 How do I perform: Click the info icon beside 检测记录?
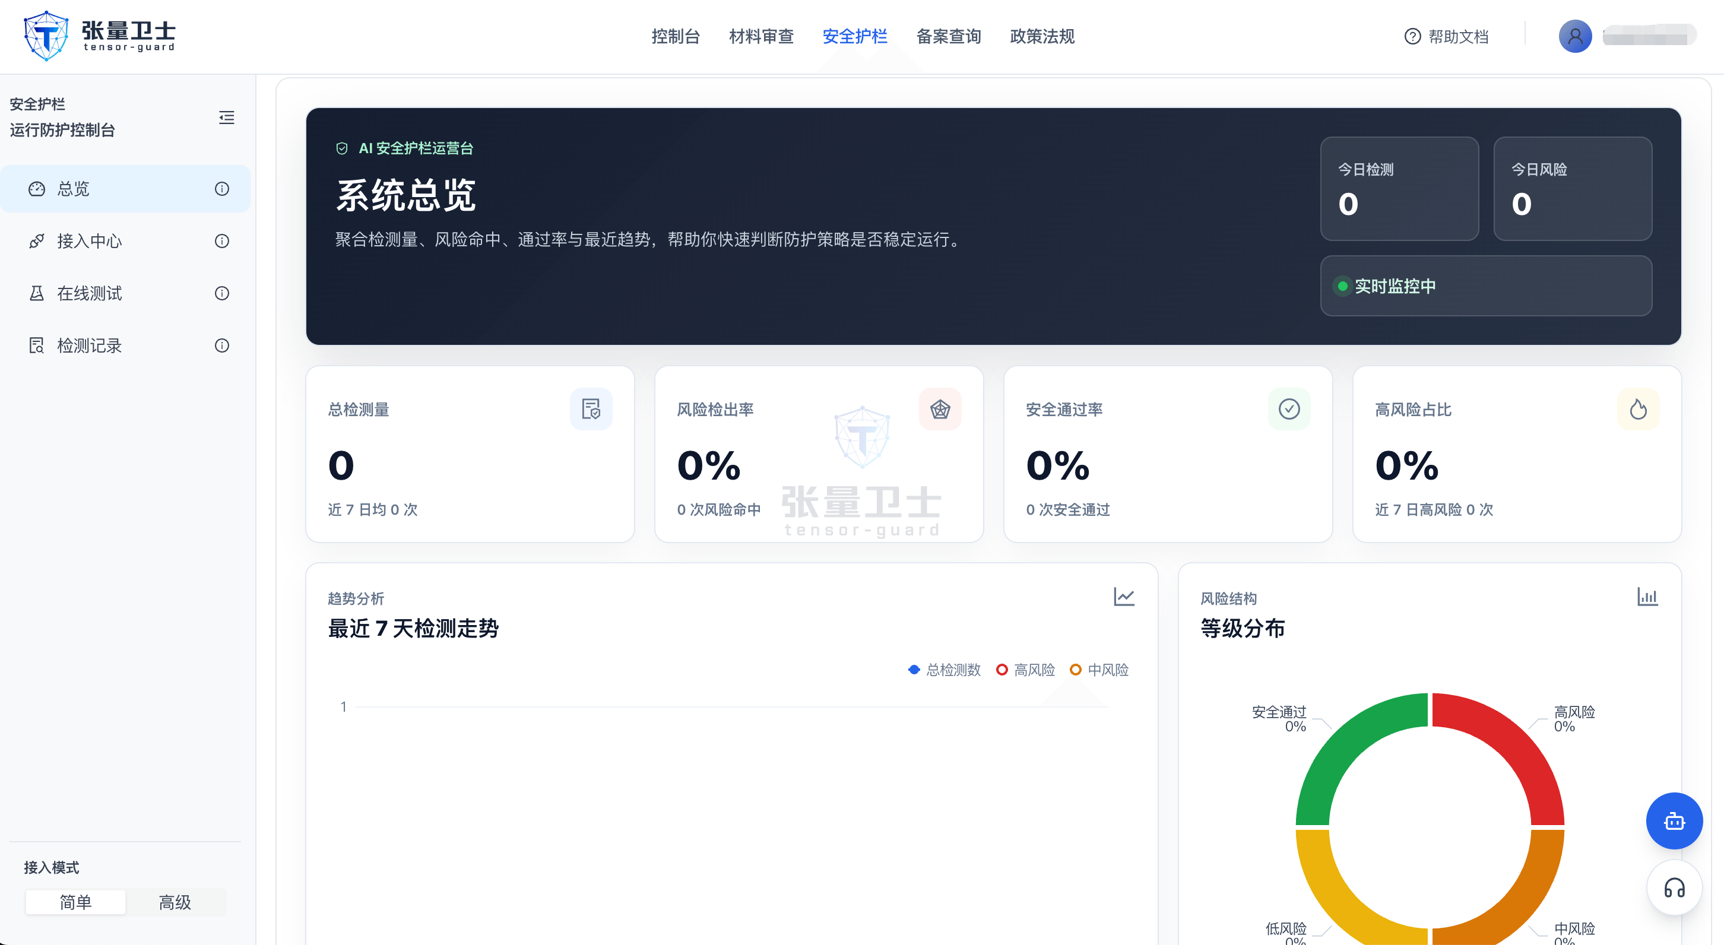coord(221,345)
